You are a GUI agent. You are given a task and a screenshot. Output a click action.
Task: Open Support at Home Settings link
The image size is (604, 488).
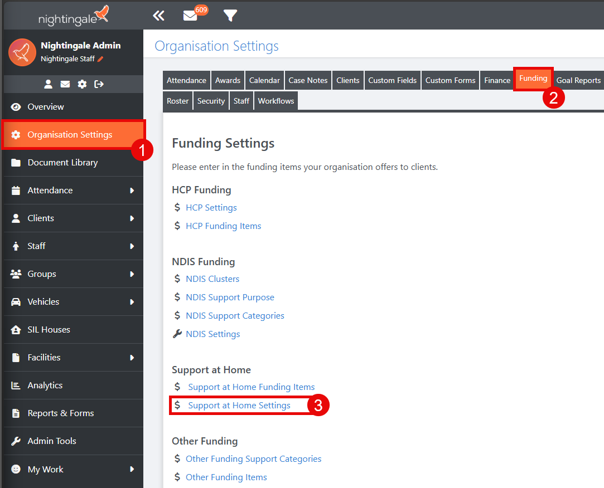point(239,405)
